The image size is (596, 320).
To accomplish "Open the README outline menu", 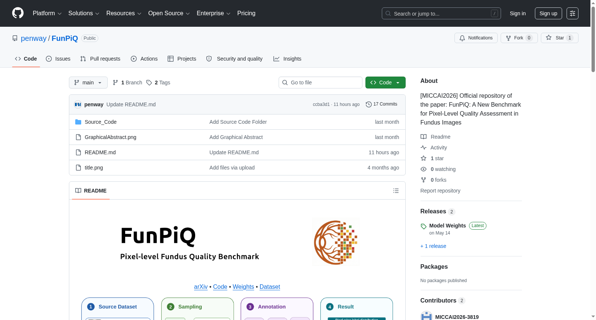I will (396, 191).
